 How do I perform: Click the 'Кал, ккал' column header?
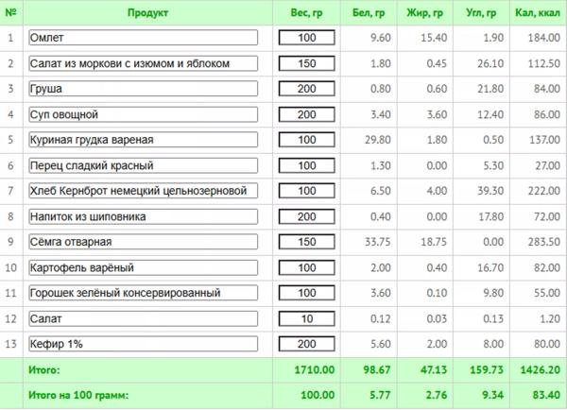[x=537, y=13]
